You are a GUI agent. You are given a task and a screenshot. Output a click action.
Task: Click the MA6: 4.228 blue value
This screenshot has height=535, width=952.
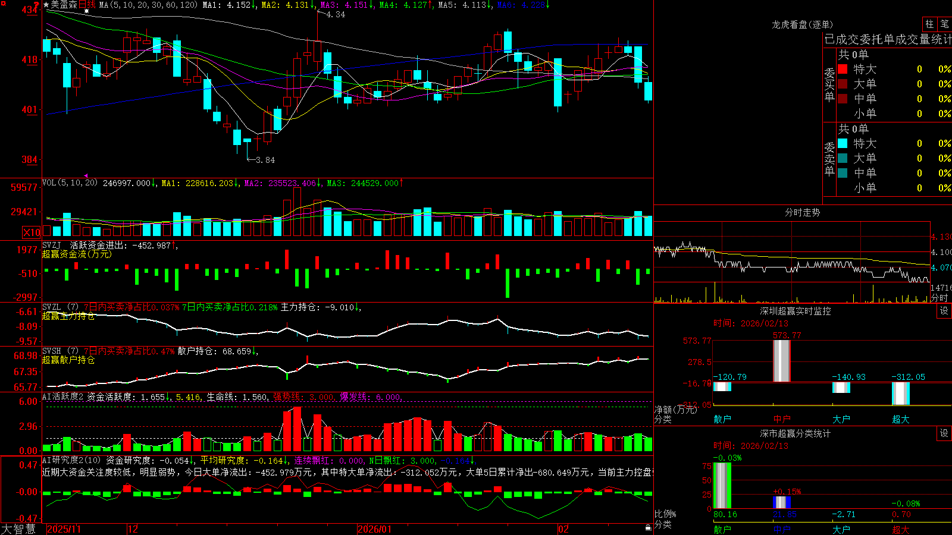(x=524, y=5)
